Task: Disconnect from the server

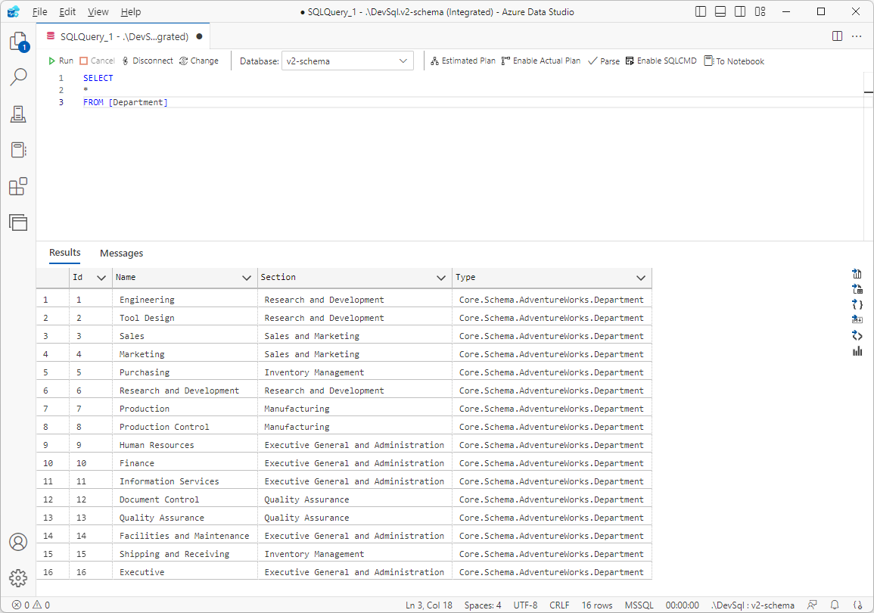Action: pos(147,61)
